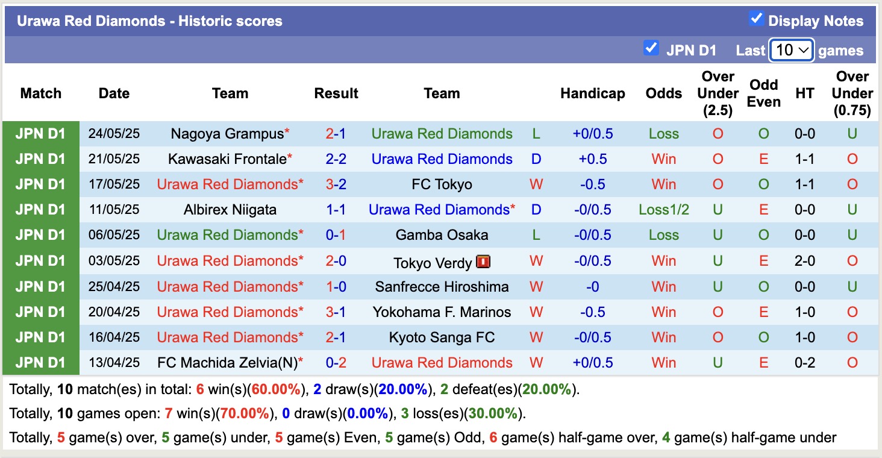Toggle the Display Notes checkbox
This screenshot has height=458, width=882.
click(x=756, y=19)
